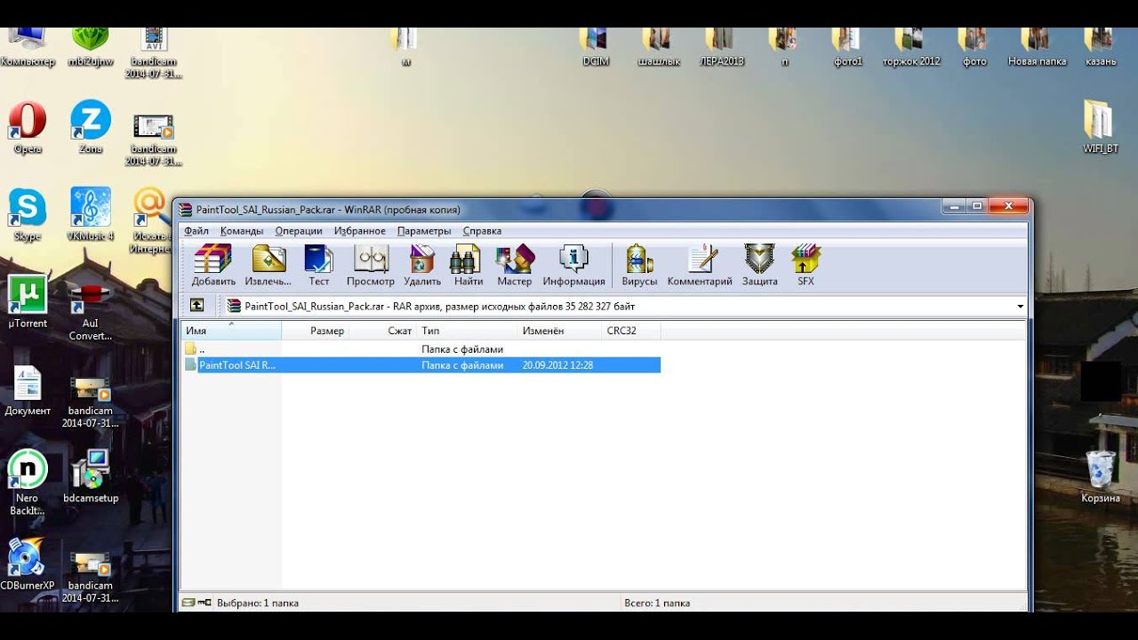Select the 'PaintTool SAI R...' folder row
The image size is (1138, 640).
(421, 365)
